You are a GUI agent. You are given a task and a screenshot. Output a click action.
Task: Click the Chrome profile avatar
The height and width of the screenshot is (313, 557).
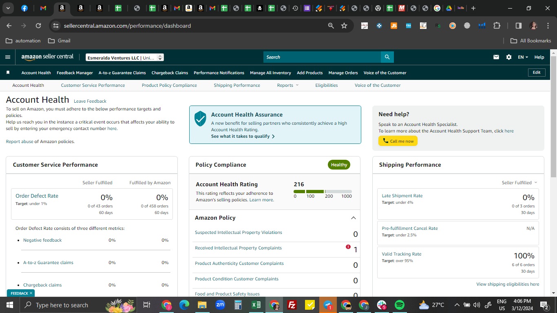[533, 26]
